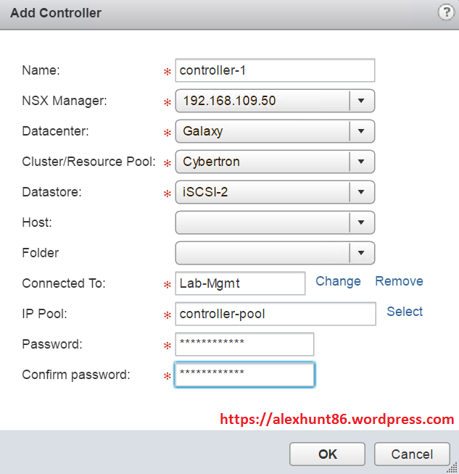
Task: Click the IP Pool field controller-pool
Action: pyautogui.click(x=275, y=314)
